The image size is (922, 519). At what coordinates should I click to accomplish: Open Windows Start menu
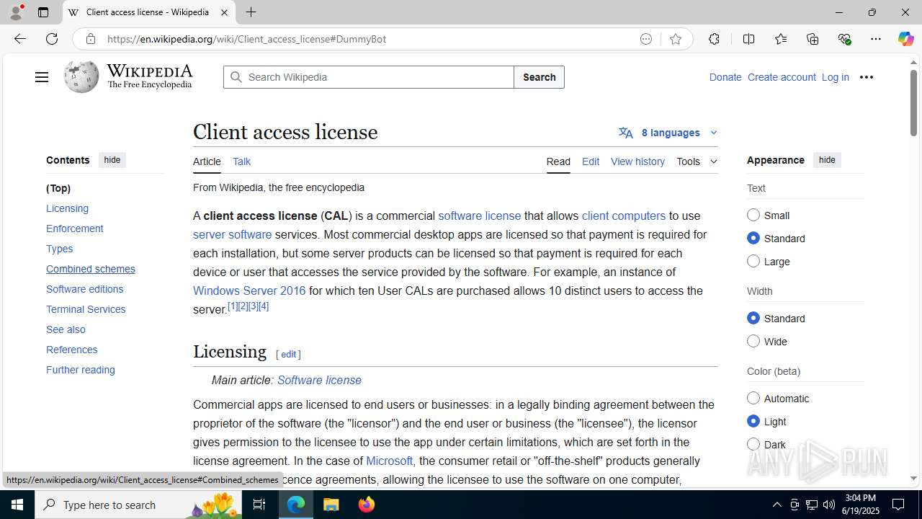pos(17,505)
